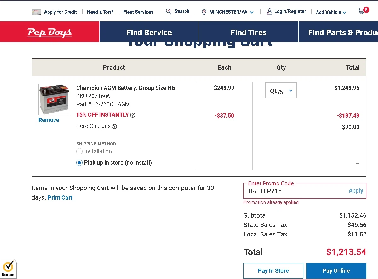The width and height of the screenshot is (378, 279).
Task: Click the Promotion already applied message
Action: click(271, 202)
